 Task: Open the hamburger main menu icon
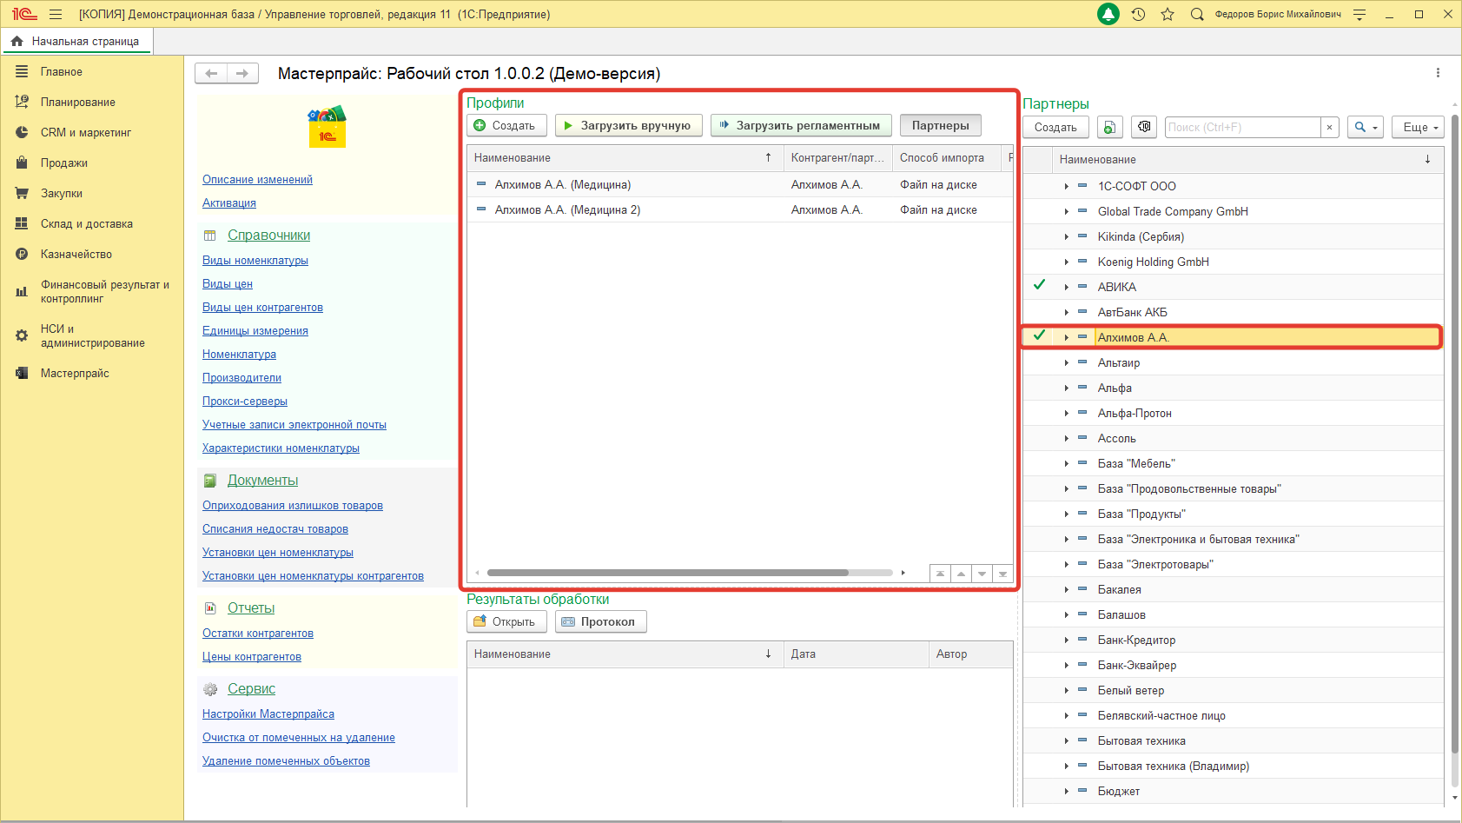click(x=56, y=14)
